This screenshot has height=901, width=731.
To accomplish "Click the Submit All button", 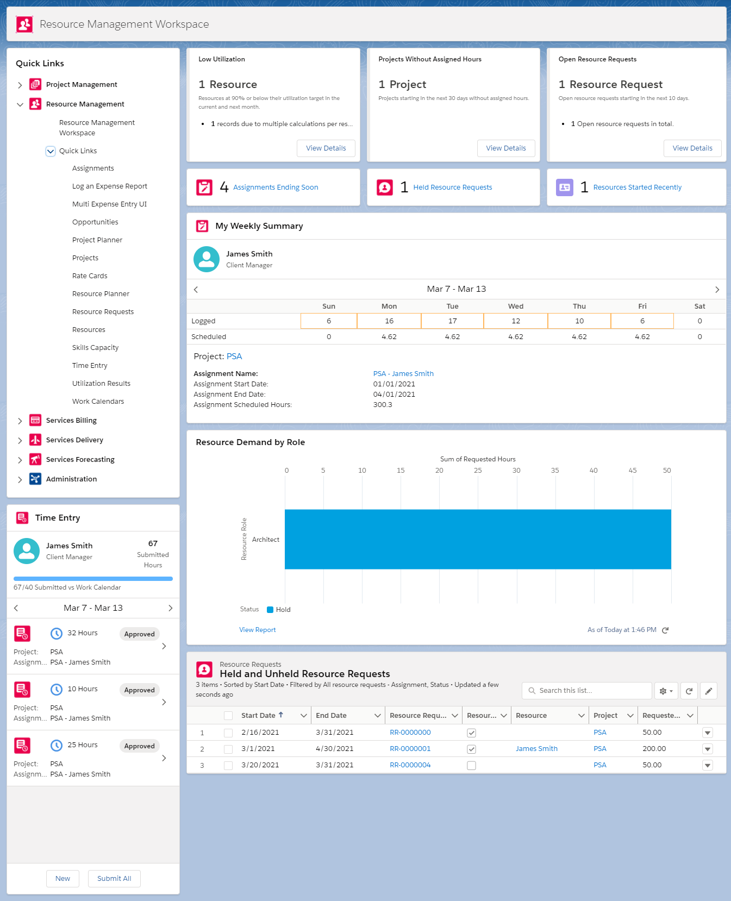I will 114,879.
